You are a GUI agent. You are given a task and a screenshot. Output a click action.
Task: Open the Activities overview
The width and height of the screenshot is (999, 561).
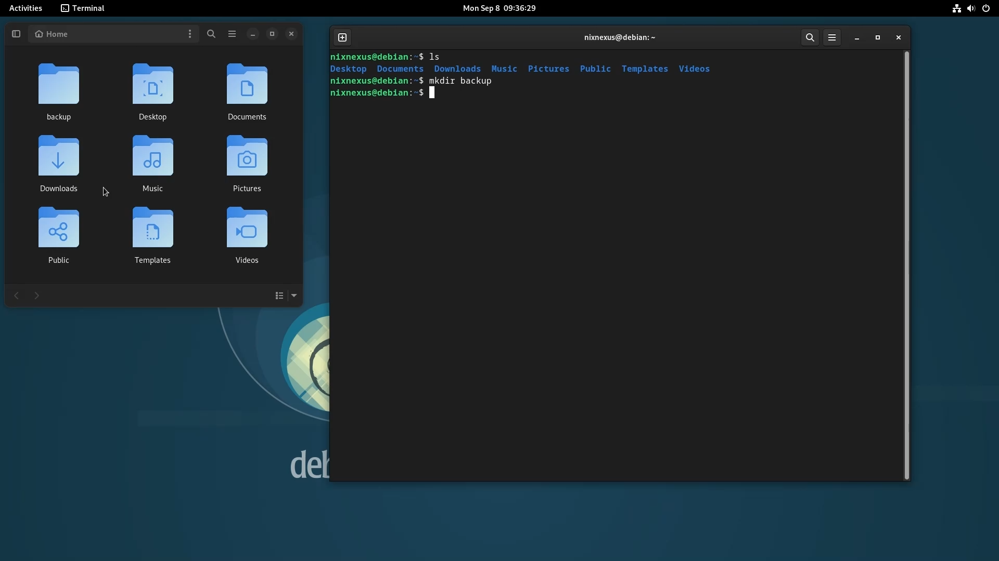[25, 8]
